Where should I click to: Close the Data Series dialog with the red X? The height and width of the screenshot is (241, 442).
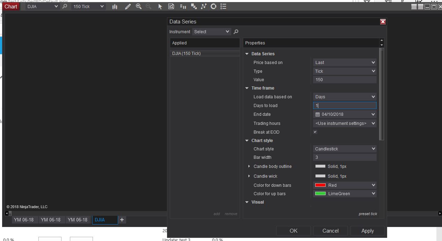383,22
